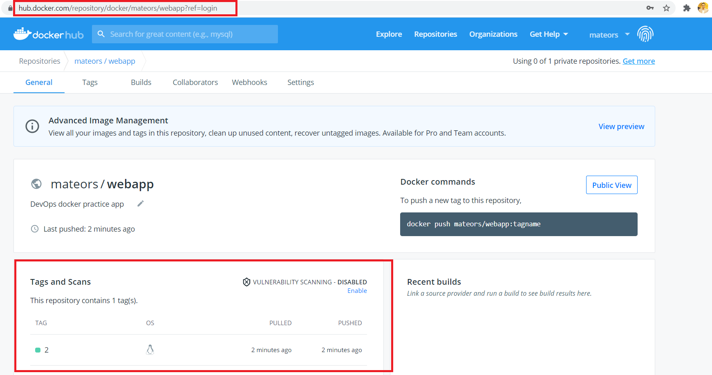Viewport: 712px width, 375px height.
Task: Bookmark this page with the star icon
Action: point(666,8)
